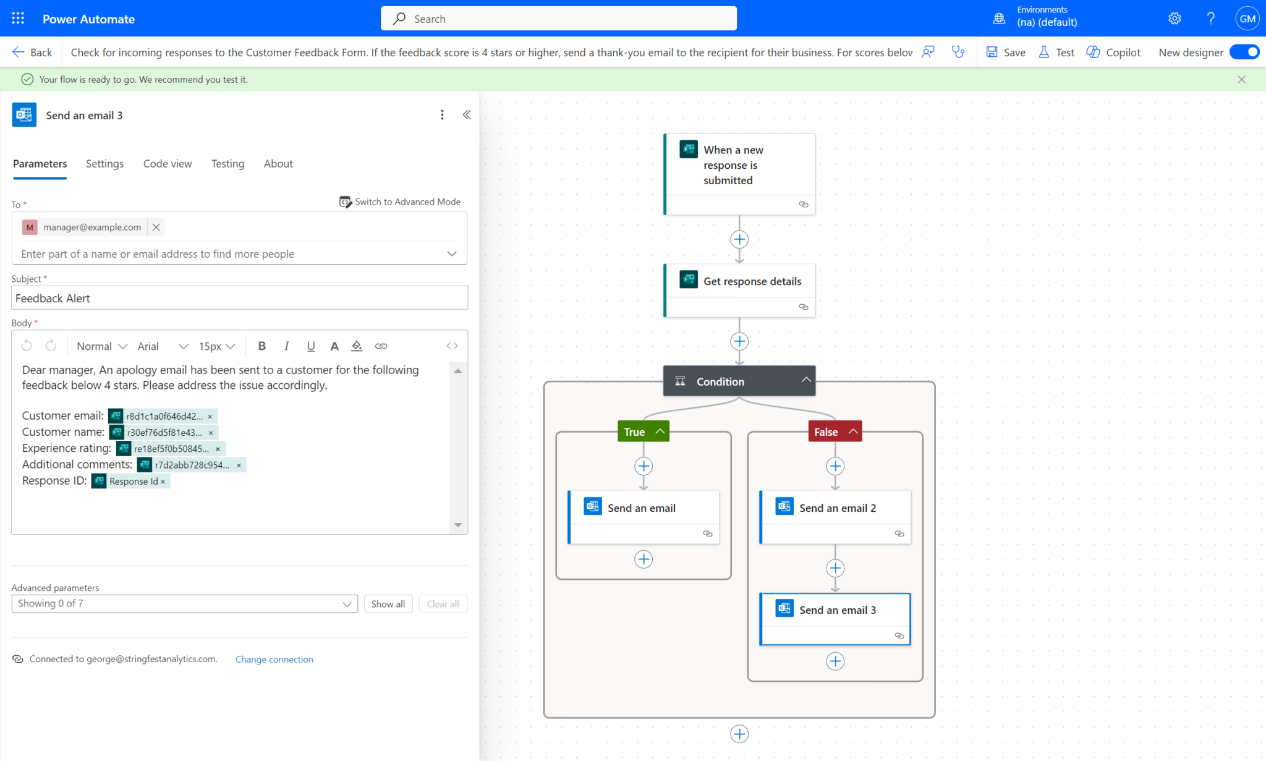Click the Underline formatting icon
Viewport: 1266px width, 761px height.
(311, 346)
